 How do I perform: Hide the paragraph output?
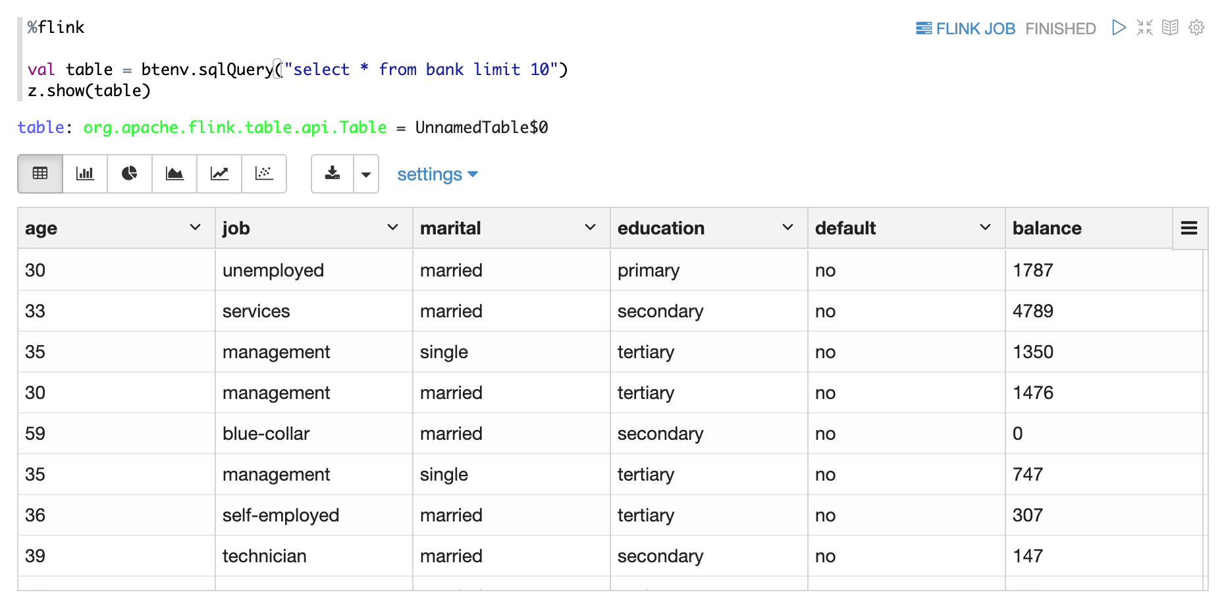[x=1170, y=28]
